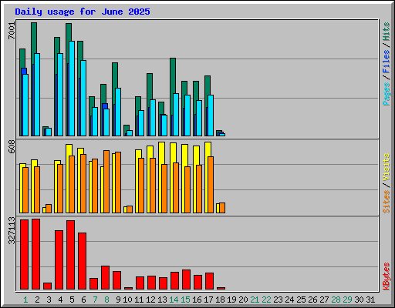Click the cyan pages bar for day 5
Screen dimensions: 395x308
point(72,89)
